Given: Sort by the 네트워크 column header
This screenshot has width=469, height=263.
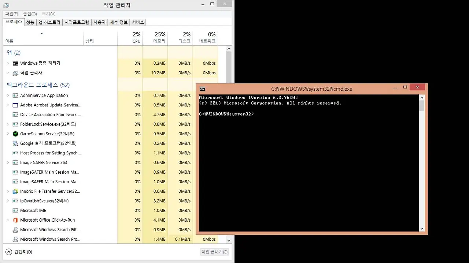Looking at the screenshot, I should click(x=205, y=38).
